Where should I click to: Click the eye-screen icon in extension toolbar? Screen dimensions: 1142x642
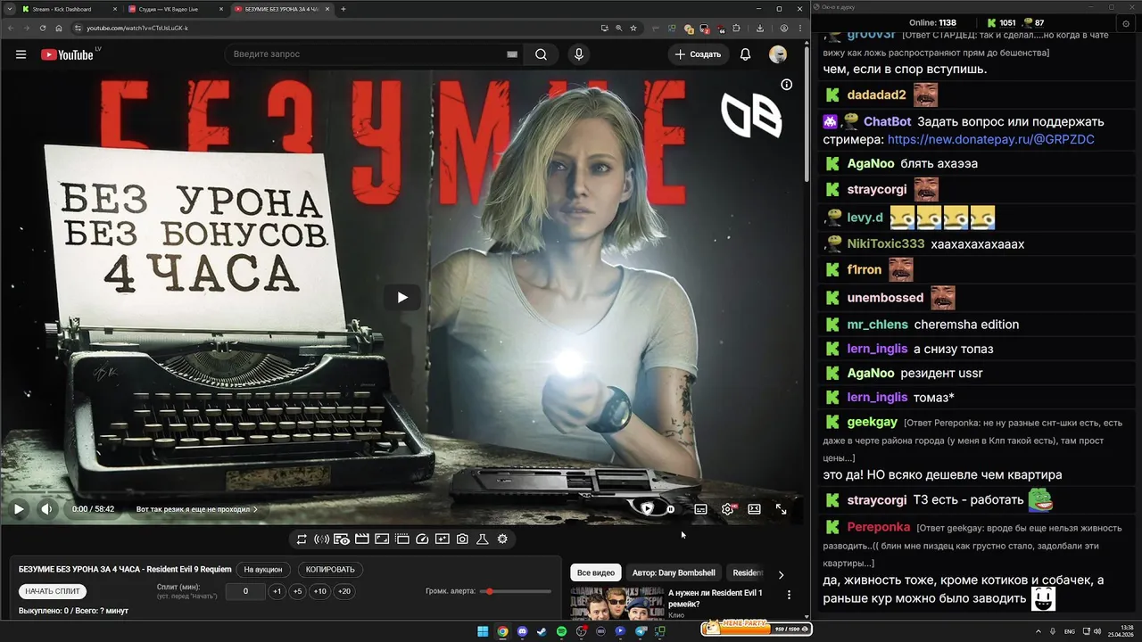(x=342, y=539)
